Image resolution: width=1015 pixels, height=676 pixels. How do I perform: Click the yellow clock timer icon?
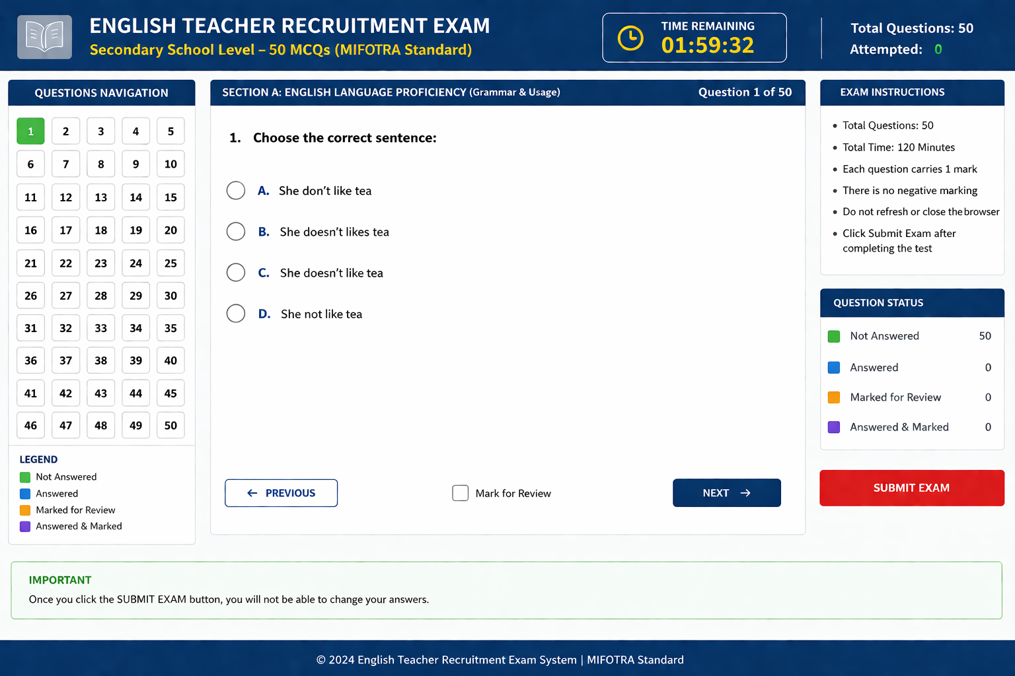coord(630,38)
